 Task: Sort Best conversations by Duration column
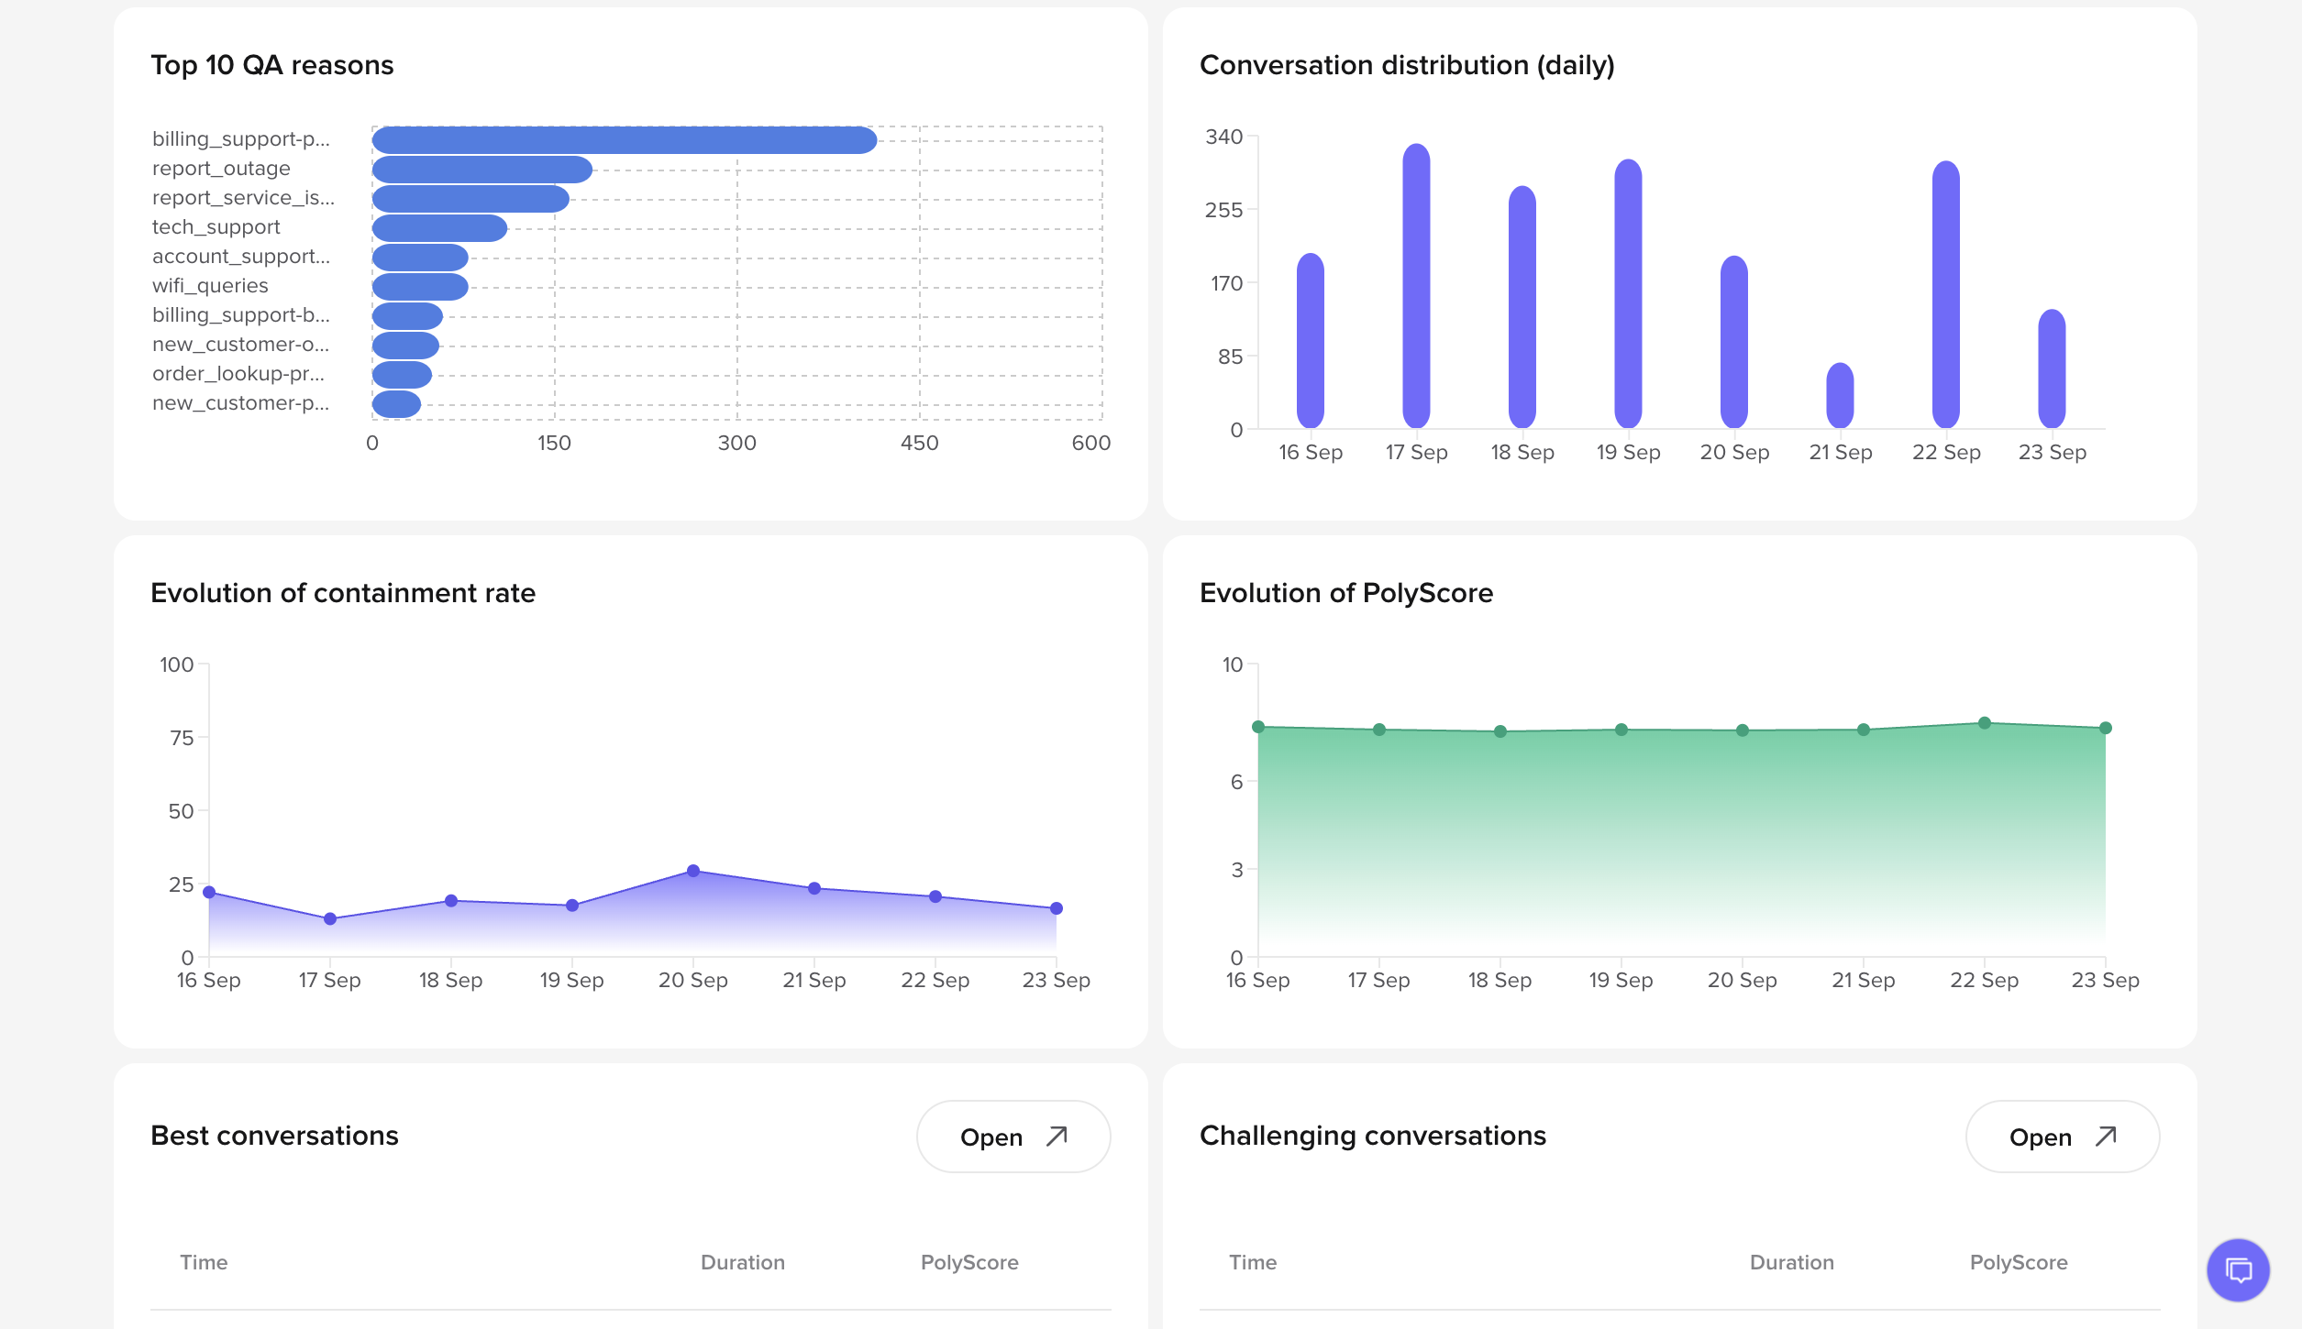[742, 1262]
